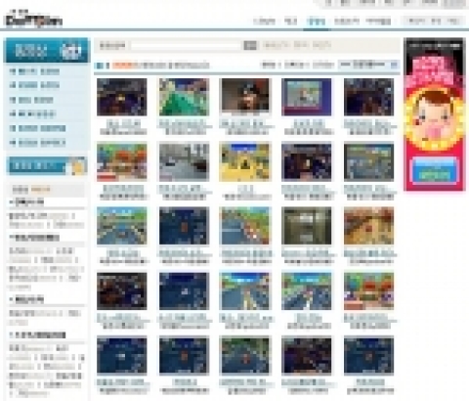The image size is (469, 401).
Task: Open the first tab in the top navigation
Action: 264,22
